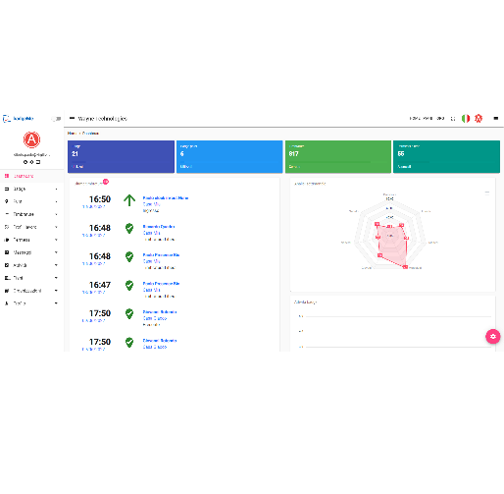
Task: Open the green summary card showing 817
Action: click(x=338, y=156)
